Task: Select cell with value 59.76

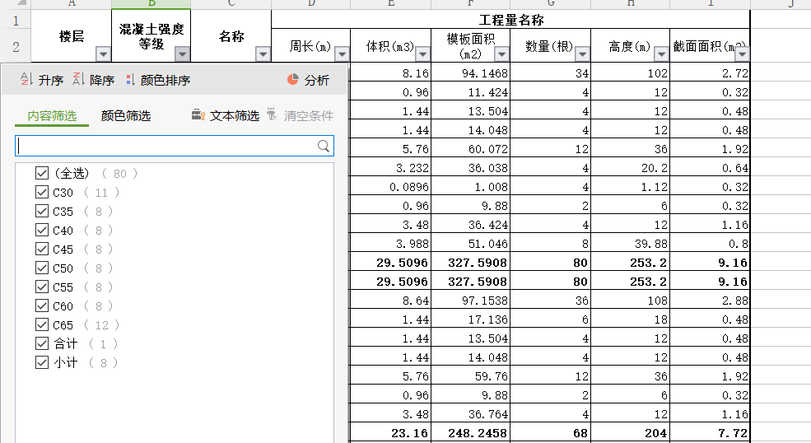Action: [471, 376]
